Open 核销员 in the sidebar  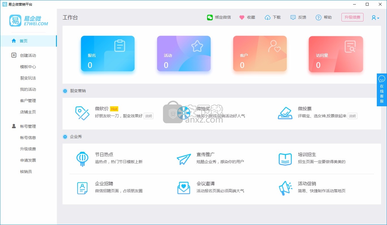(26, 172)
